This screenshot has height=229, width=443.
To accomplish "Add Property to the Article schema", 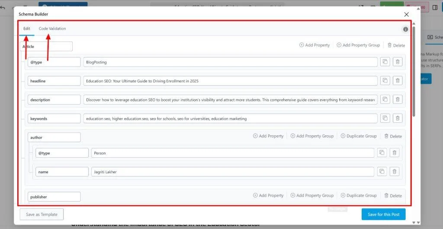I will [x=315, y=45].
